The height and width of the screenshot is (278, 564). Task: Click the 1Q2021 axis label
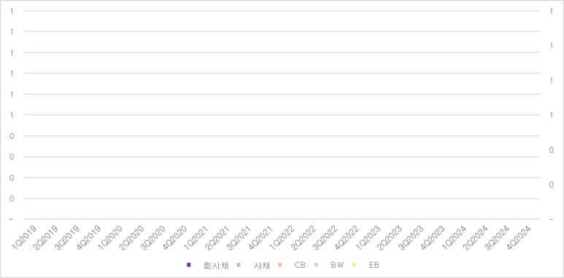tap(196, 237)
